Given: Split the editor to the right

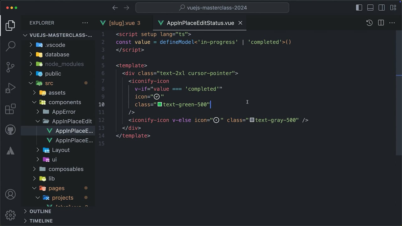Looking at the screenshot, I should coord(381,23).
